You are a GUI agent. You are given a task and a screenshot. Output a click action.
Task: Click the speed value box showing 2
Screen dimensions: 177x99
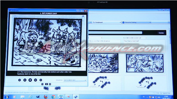(46, 84)
